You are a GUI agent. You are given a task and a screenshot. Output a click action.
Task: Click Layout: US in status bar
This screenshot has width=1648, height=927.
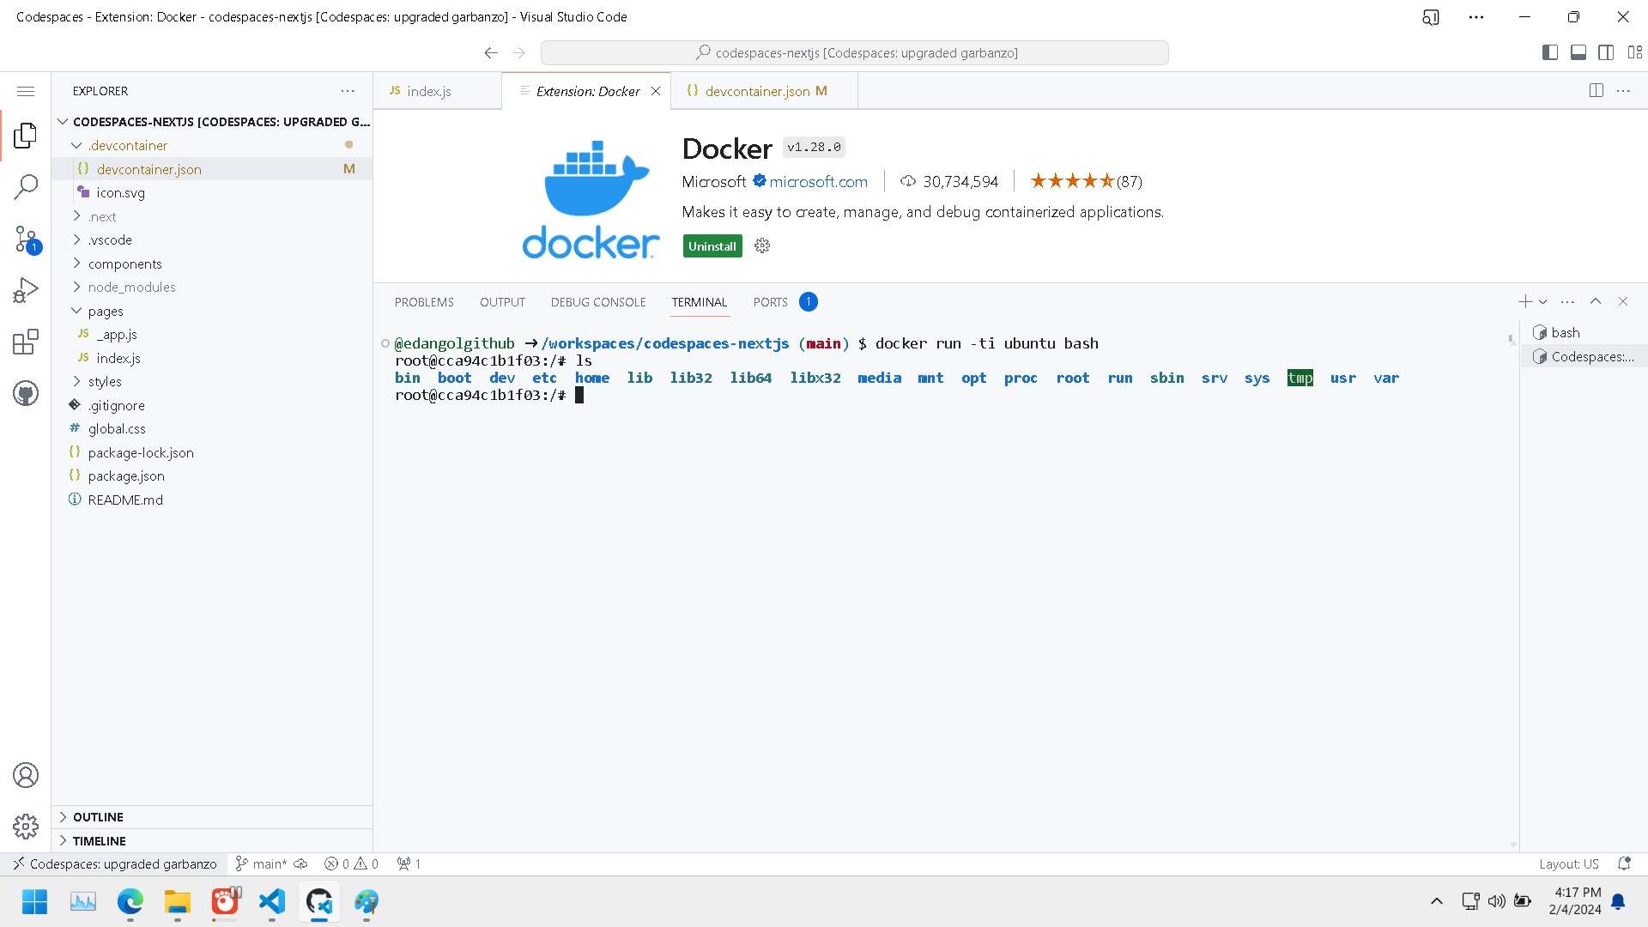coord(1568,864)
